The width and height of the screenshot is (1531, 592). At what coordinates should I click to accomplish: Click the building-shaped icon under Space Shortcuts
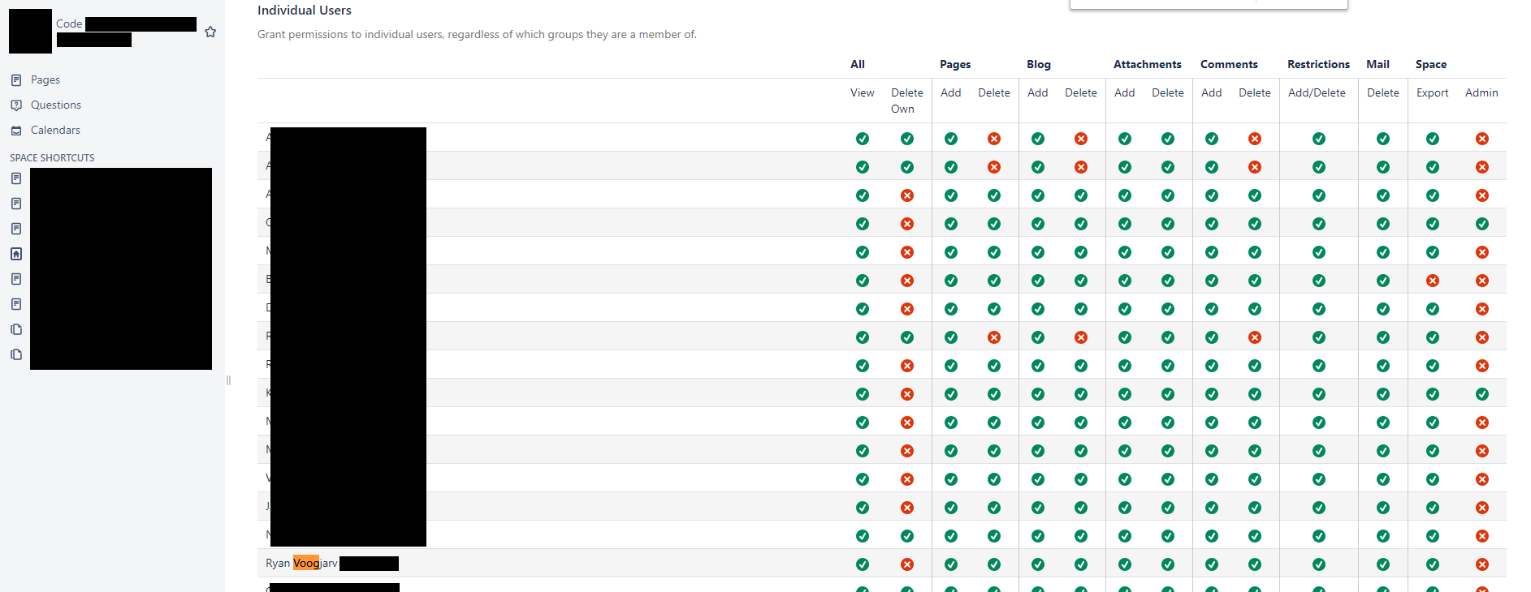pyautogui.click(x=16, y=254)
